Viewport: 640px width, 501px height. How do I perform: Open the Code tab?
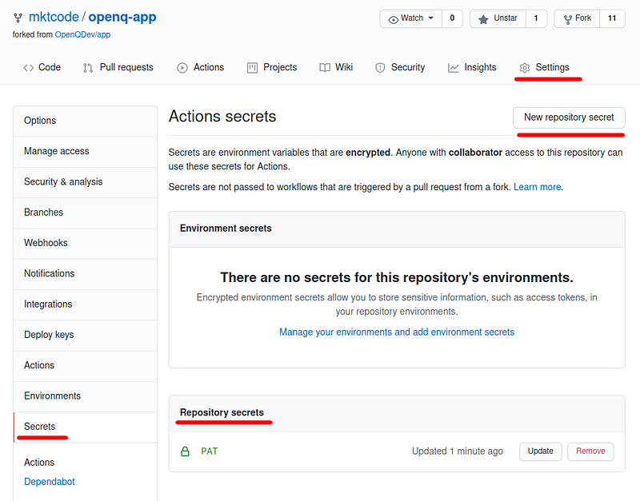point(42,67)
